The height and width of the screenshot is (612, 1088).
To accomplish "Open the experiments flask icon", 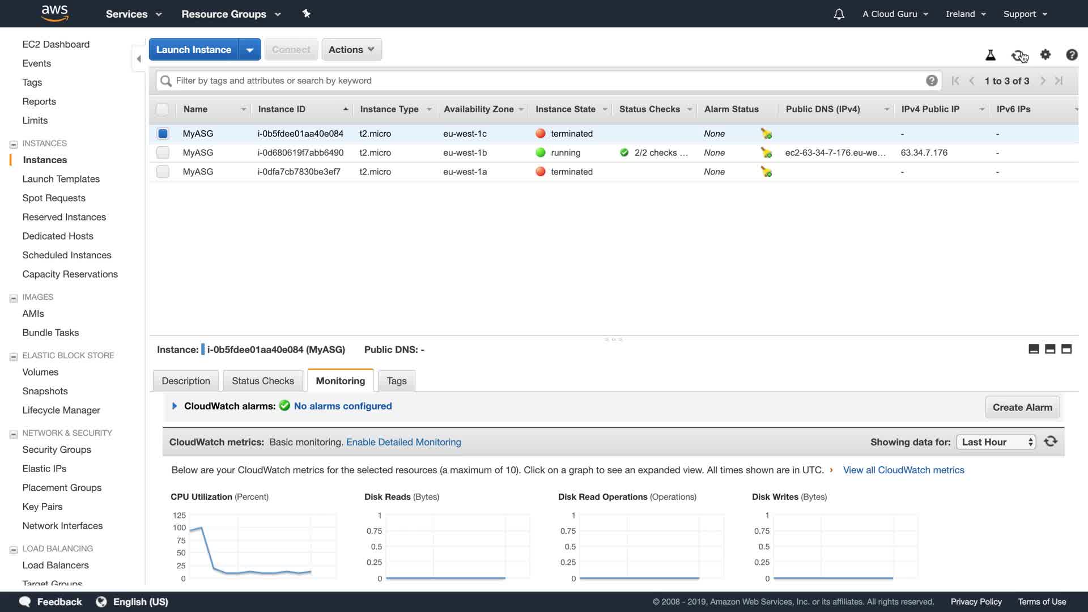I will (991, 55).
